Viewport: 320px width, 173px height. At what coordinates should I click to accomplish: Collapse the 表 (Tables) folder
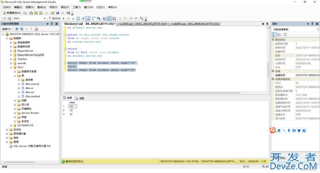coord(15,76)
